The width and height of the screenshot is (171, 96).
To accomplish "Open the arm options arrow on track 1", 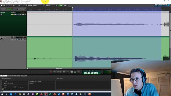I will pyautogui.click(x=26, y=14).
